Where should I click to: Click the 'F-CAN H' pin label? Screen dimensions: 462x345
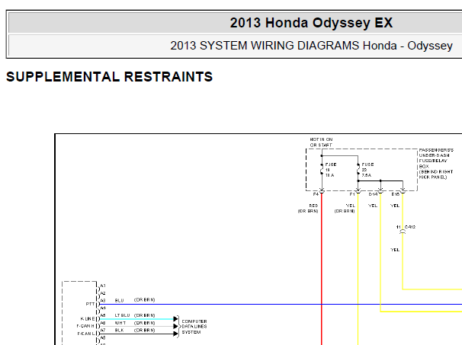click(x=85, y=326)
